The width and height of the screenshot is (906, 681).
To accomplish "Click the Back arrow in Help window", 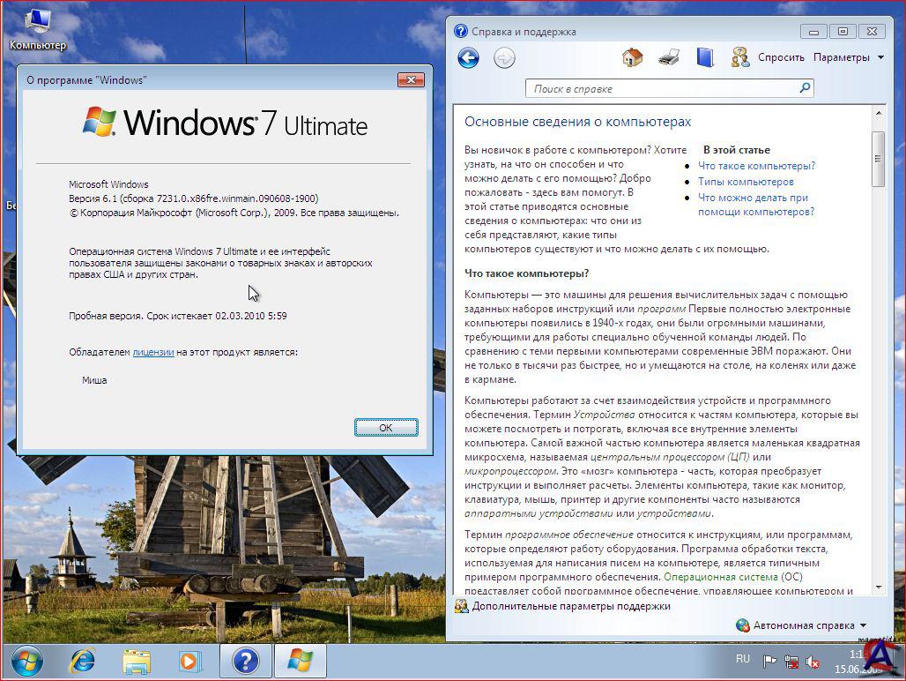I will [468, 58].
